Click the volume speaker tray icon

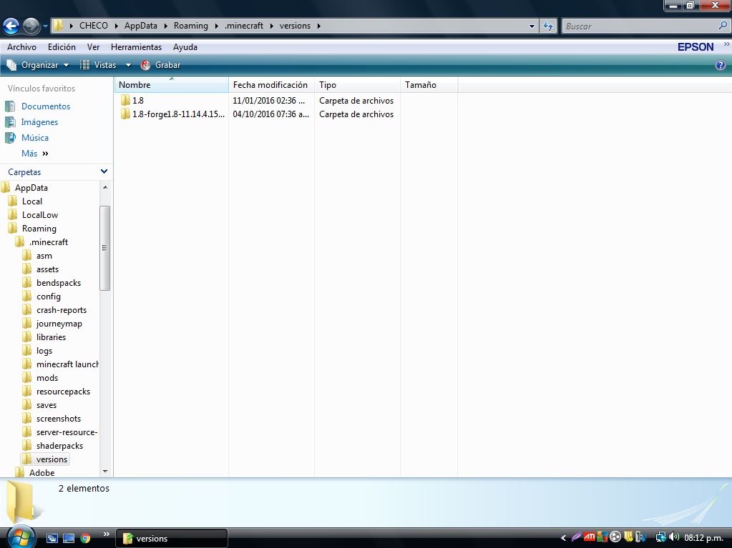click(673, 537)
